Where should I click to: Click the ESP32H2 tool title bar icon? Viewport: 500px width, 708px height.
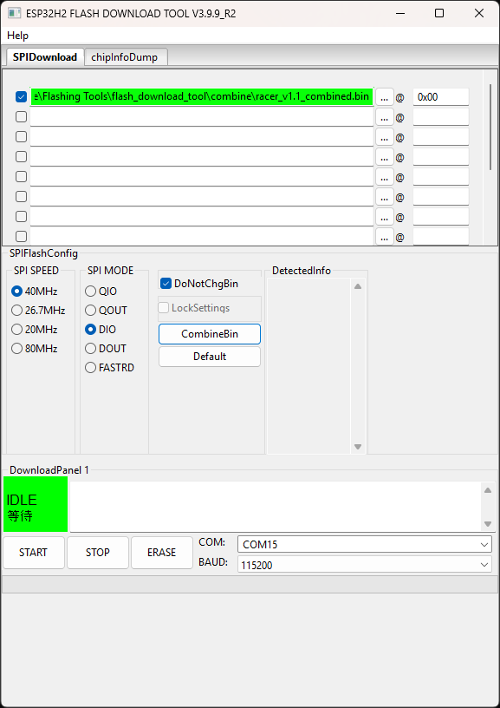click(15, 14)
